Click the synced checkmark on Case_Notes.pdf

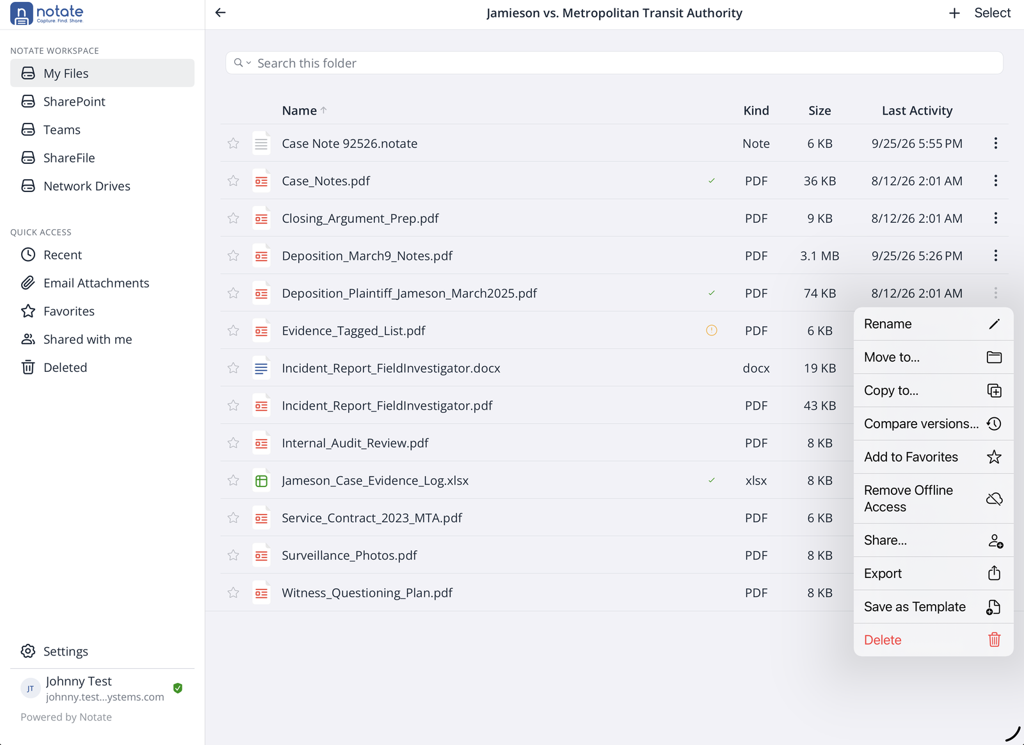(x=712, y=181)
